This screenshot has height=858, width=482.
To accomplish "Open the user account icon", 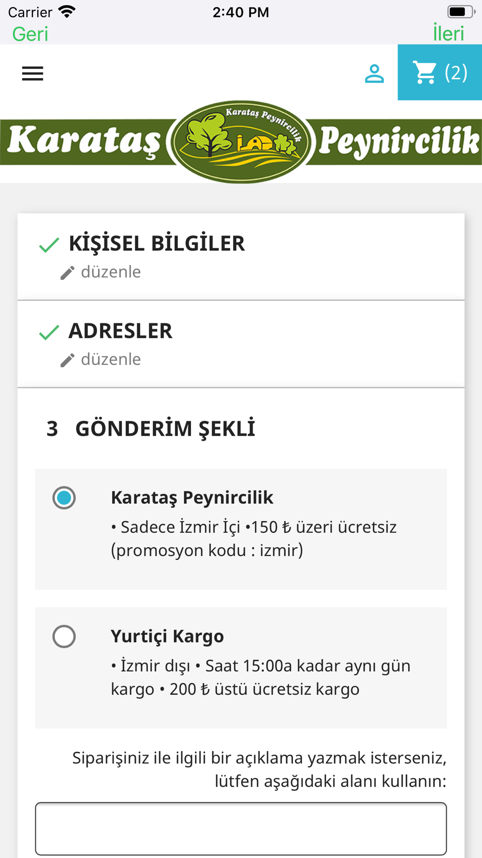I will 374,73.
